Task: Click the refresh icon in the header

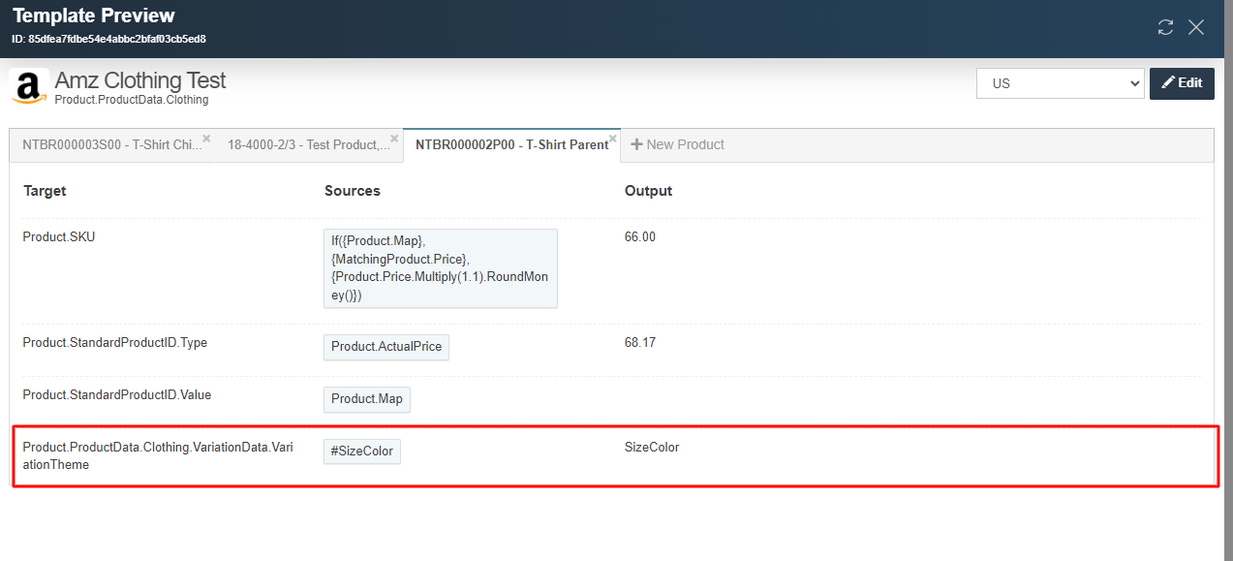Action: click(x=1165, y=28)
